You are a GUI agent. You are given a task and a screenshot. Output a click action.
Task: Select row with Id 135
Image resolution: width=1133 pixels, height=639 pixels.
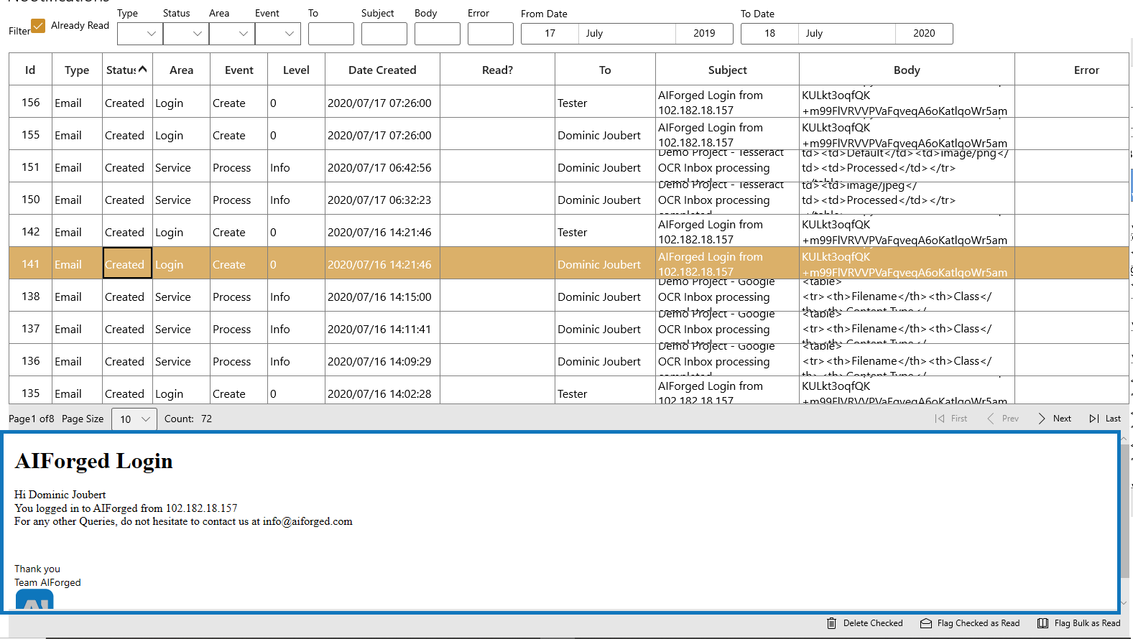tap(569, 391)
